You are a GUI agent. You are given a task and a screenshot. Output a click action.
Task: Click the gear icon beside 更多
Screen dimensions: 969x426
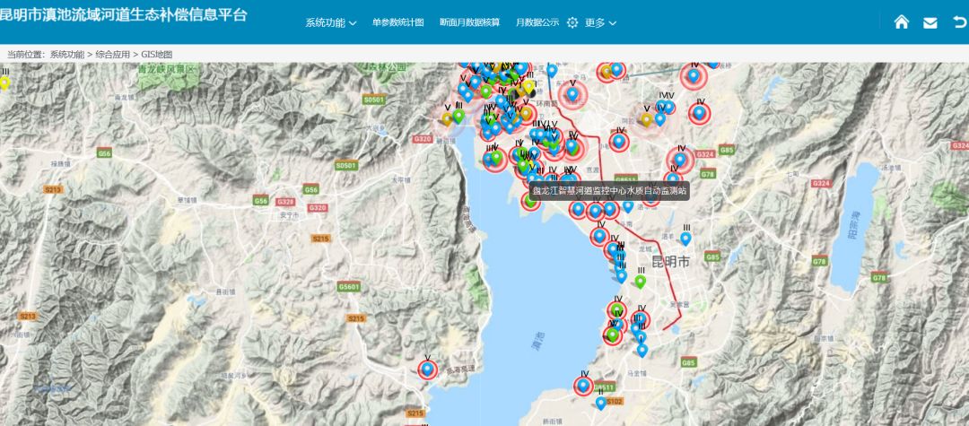click(572, 22)
